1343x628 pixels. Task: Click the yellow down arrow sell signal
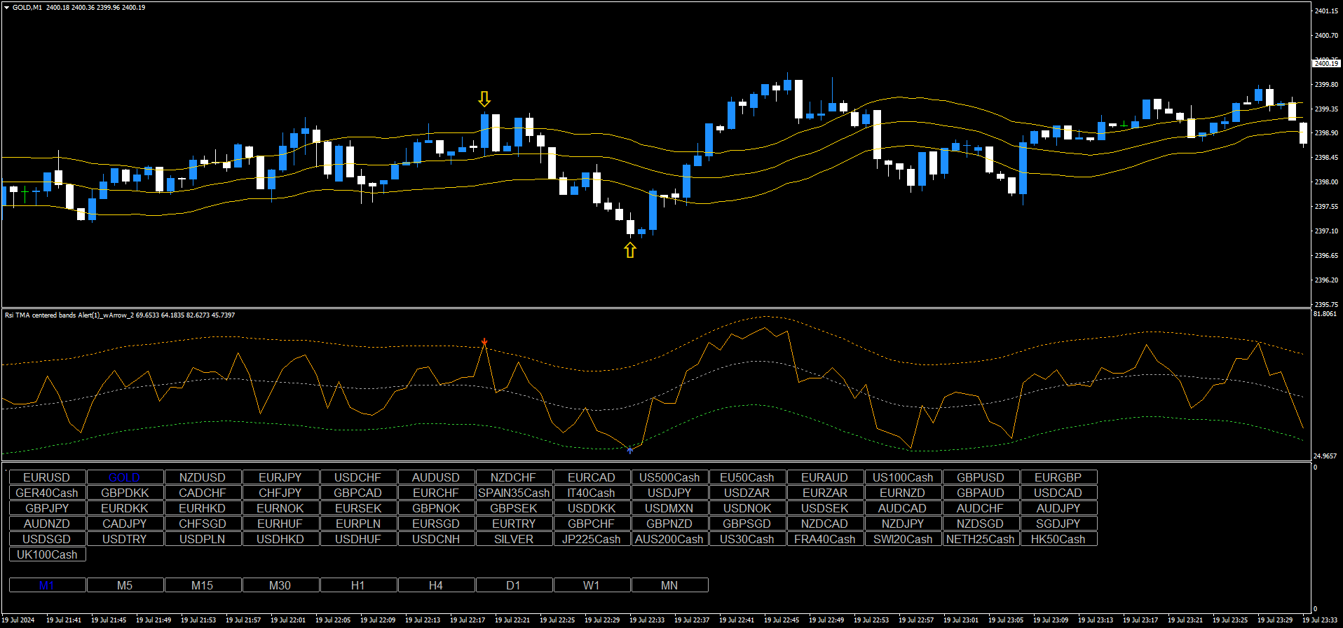pos(484,99)
